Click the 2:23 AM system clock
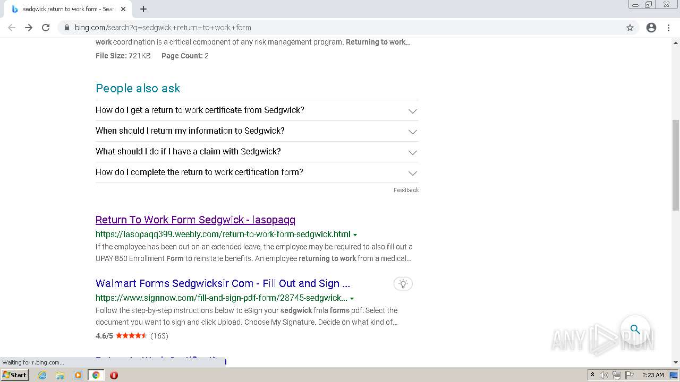The height and width of the screenshot is (382, 680). [653, 375]
